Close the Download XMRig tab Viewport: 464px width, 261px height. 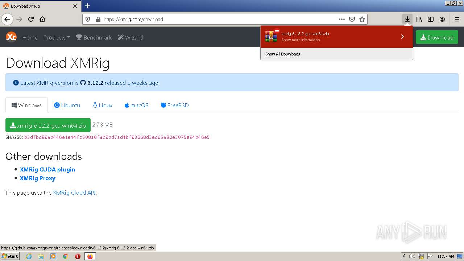pos(75,6)
